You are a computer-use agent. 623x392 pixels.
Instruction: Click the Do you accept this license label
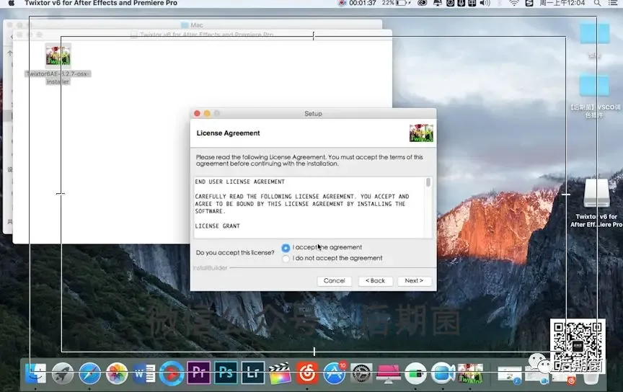tap(235, 253)
